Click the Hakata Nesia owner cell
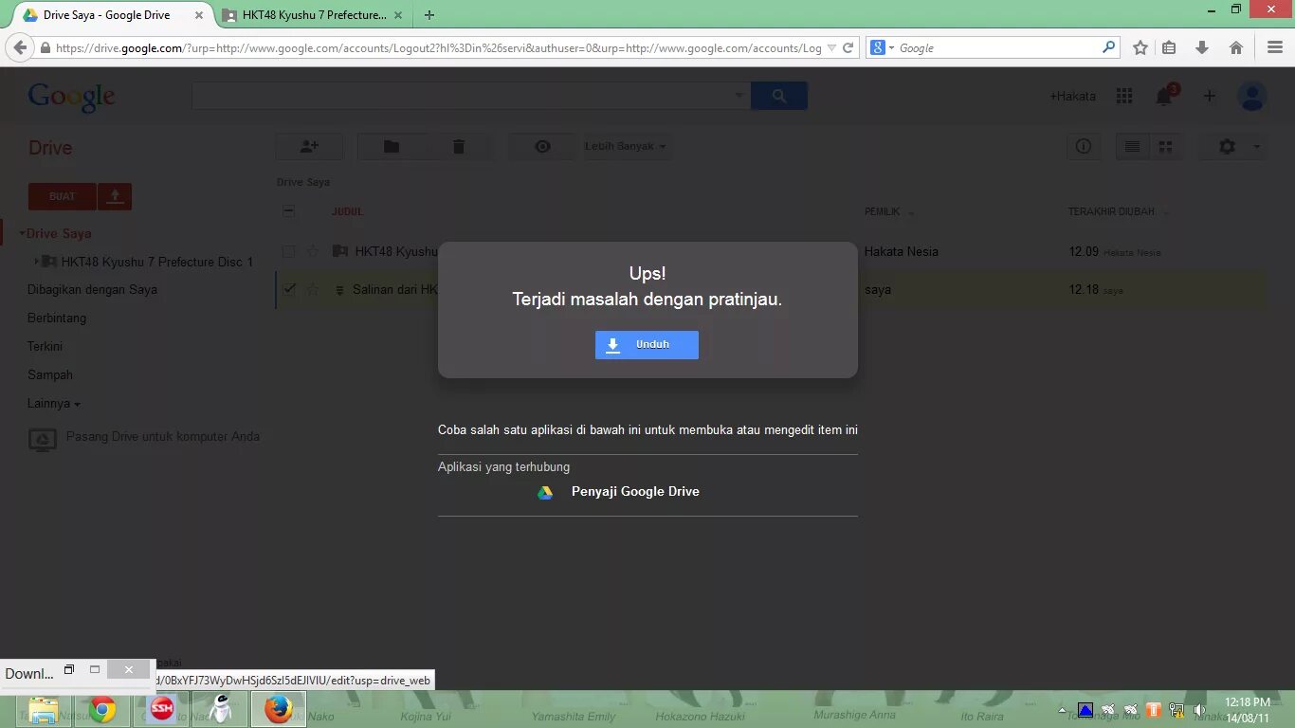This screenshot has width=1295, height=728. (902, 251)
